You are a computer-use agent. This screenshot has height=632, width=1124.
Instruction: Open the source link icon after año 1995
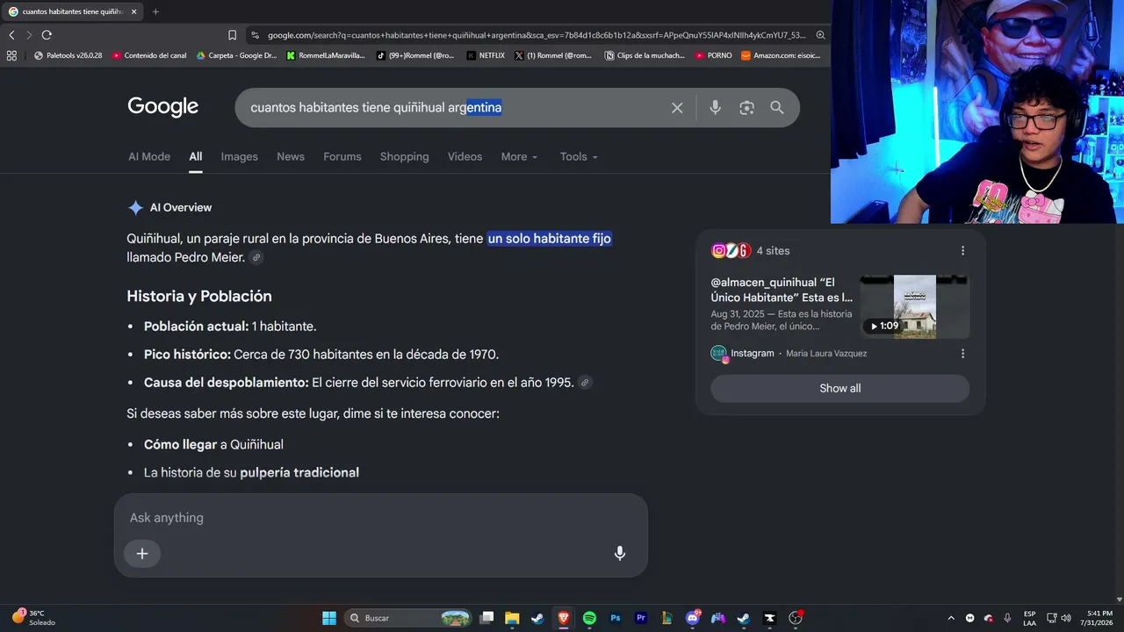point(585,383)
